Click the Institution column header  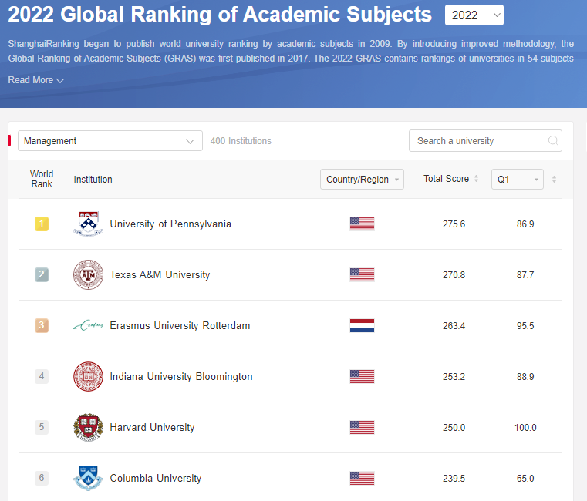point(93,180)
